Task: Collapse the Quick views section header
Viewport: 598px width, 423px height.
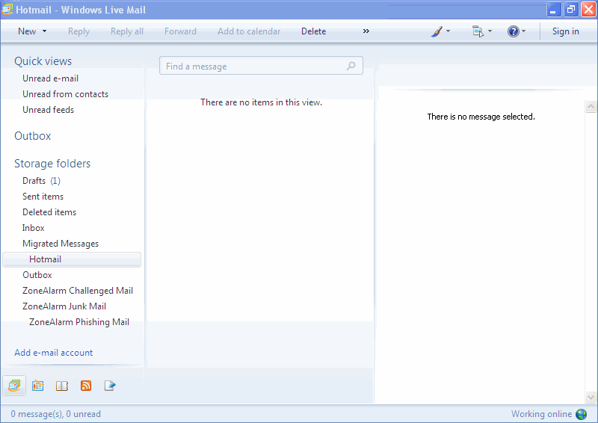Action: click(x=43, y=61)
